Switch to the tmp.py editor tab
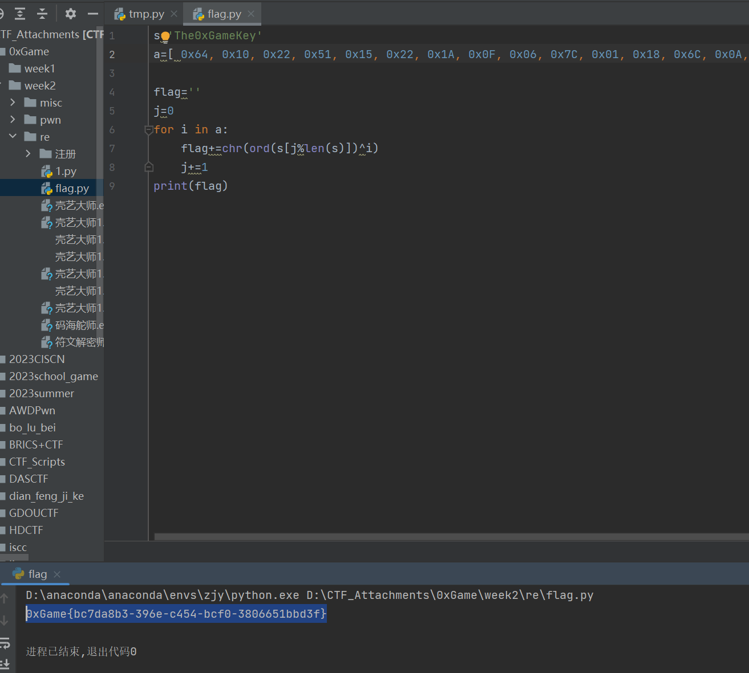Screen dimensions: 749x673 click(146, 14)
